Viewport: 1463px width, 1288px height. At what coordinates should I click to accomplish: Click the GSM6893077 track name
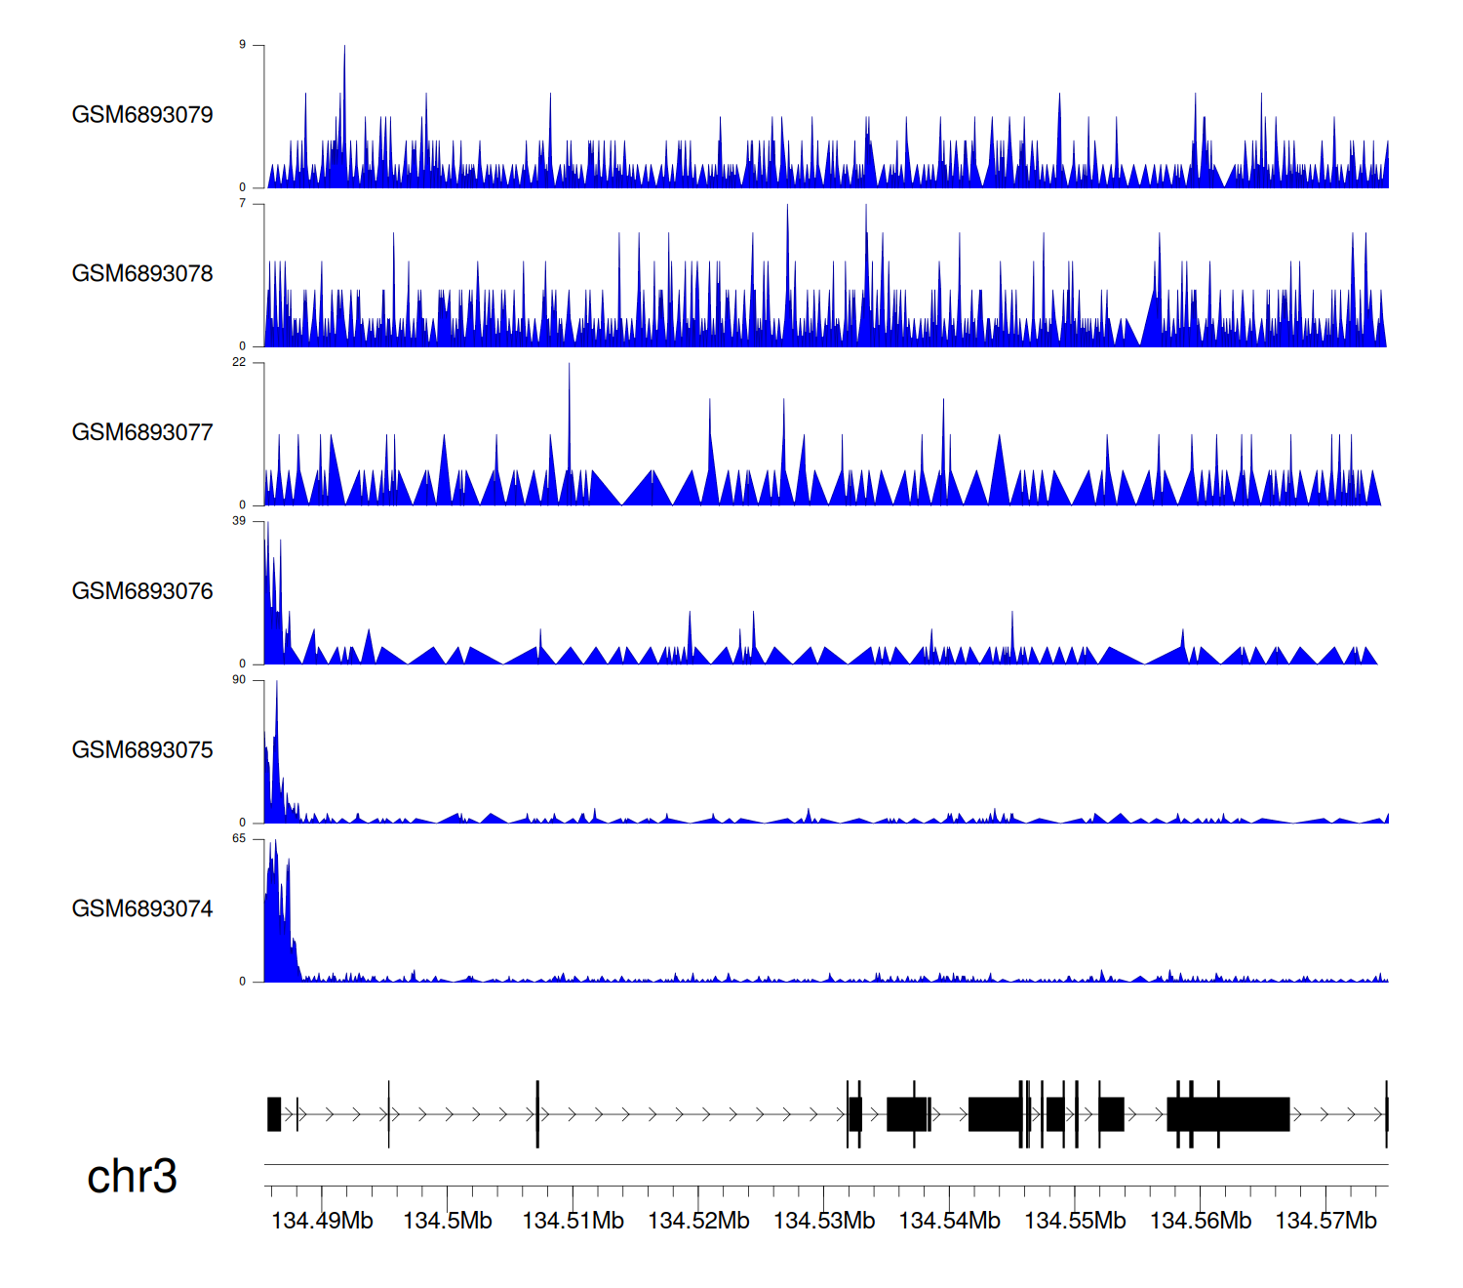pos(142,433)
